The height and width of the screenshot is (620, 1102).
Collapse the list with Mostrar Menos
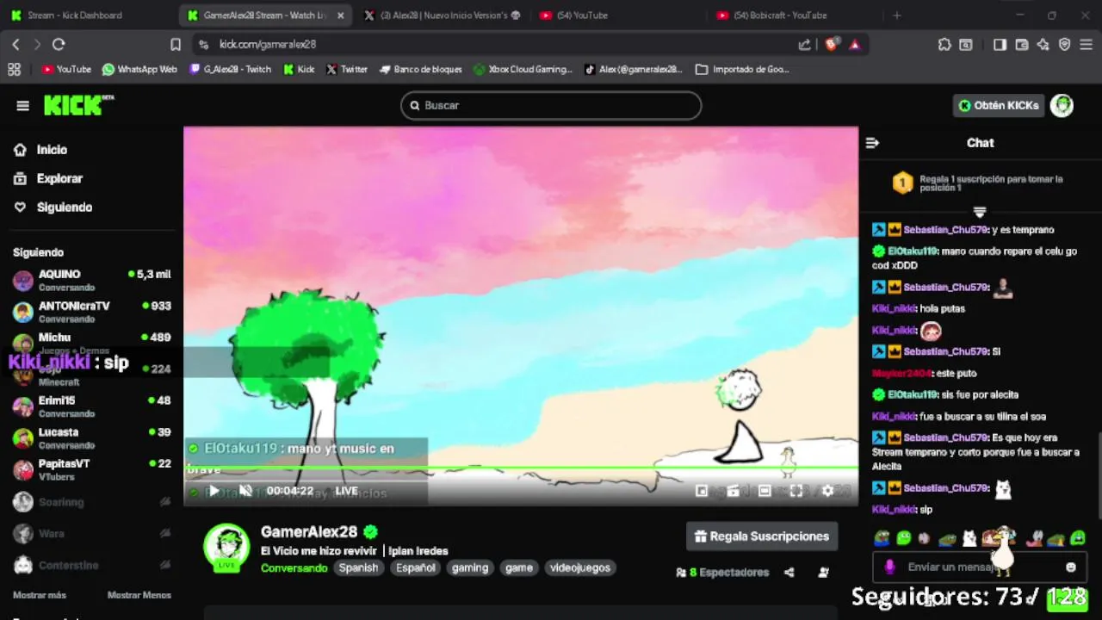pyautogui.click(x=139, y=595)
